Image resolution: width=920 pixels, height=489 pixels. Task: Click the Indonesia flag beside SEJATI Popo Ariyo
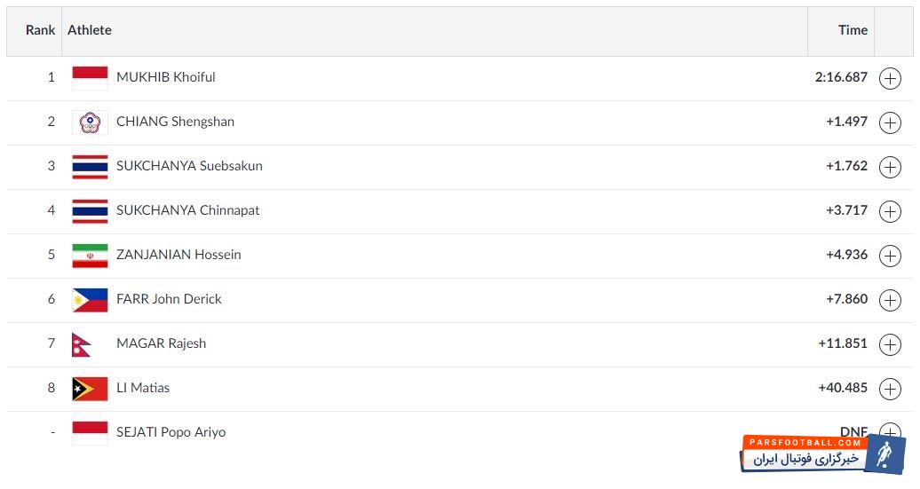(90, 433)
